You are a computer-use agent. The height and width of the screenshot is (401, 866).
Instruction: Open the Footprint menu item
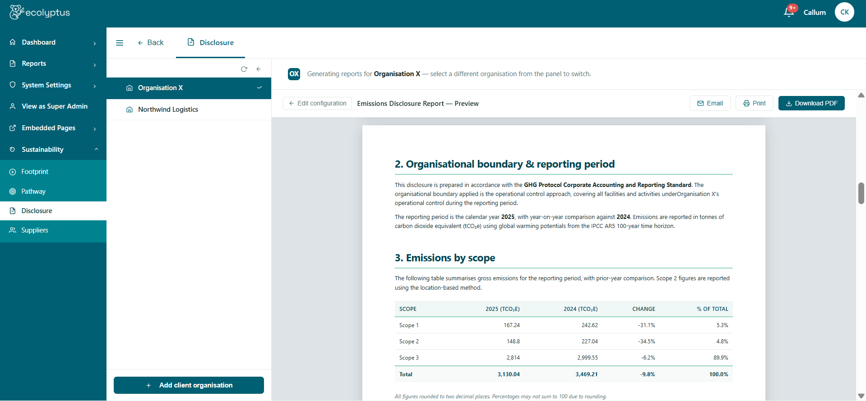[53, 172]
